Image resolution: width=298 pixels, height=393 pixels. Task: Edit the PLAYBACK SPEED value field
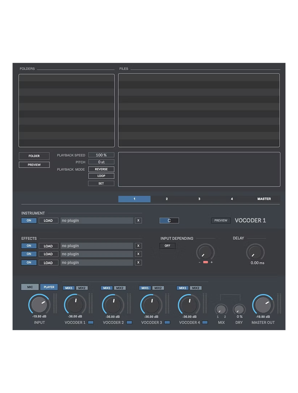[x=101, y=155]
